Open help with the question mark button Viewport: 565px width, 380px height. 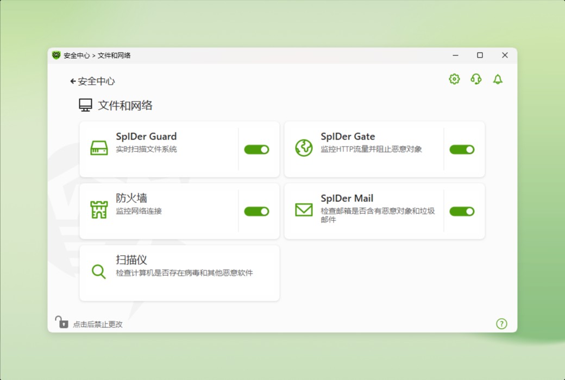pos(502,324)
